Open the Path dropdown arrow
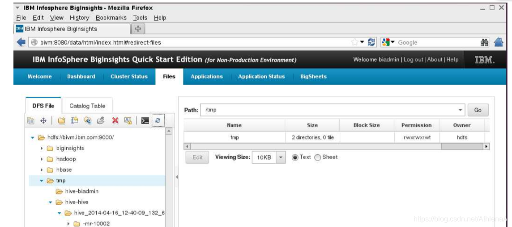Viewport: 512px width, 227px height. pos(461,110)
